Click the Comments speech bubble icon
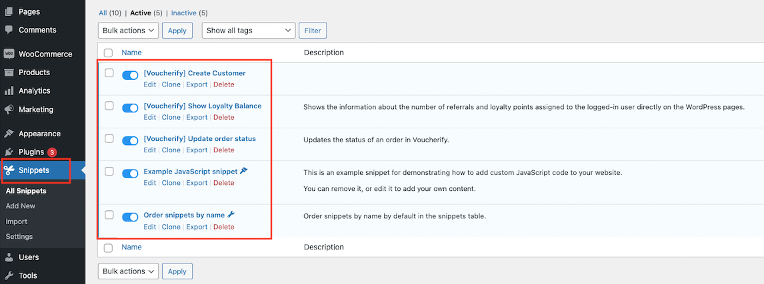 [x=9, y=30]
